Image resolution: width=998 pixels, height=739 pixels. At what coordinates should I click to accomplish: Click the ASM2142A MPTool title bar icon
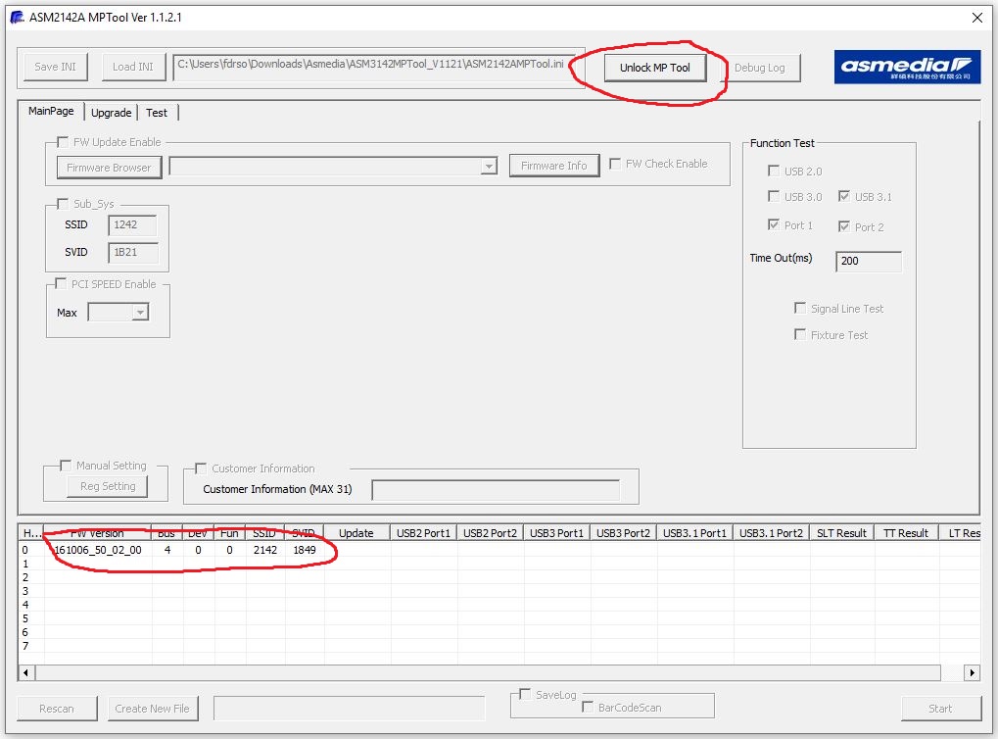(x=17, y=18)
